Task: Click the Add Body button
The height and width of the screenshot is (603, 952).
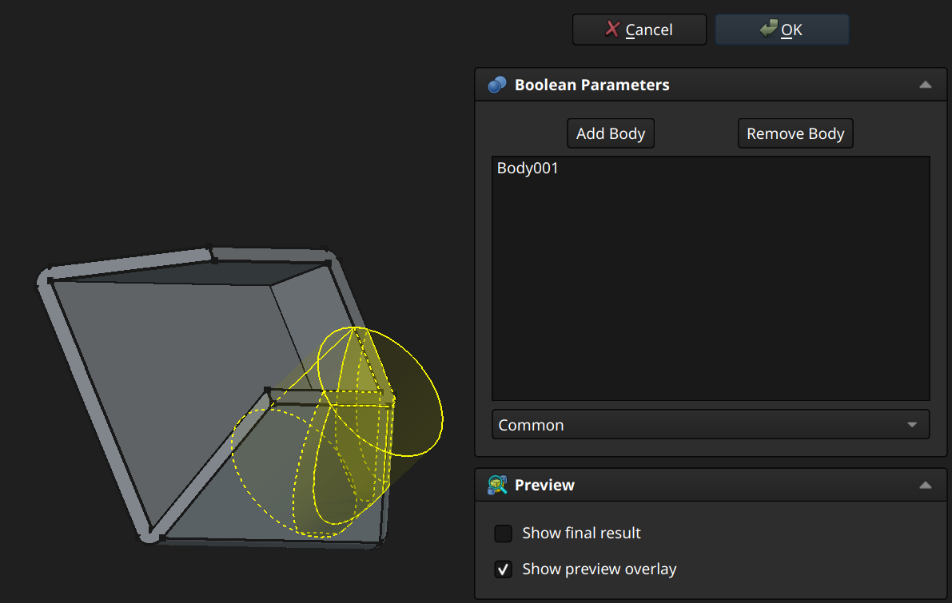Action: point(610,133)
